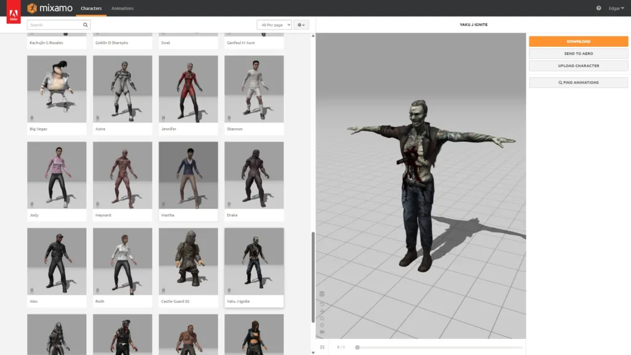
Task: Click the small figure icon on the Yaku J Ignite thumbnail
Action: point(229,290)
